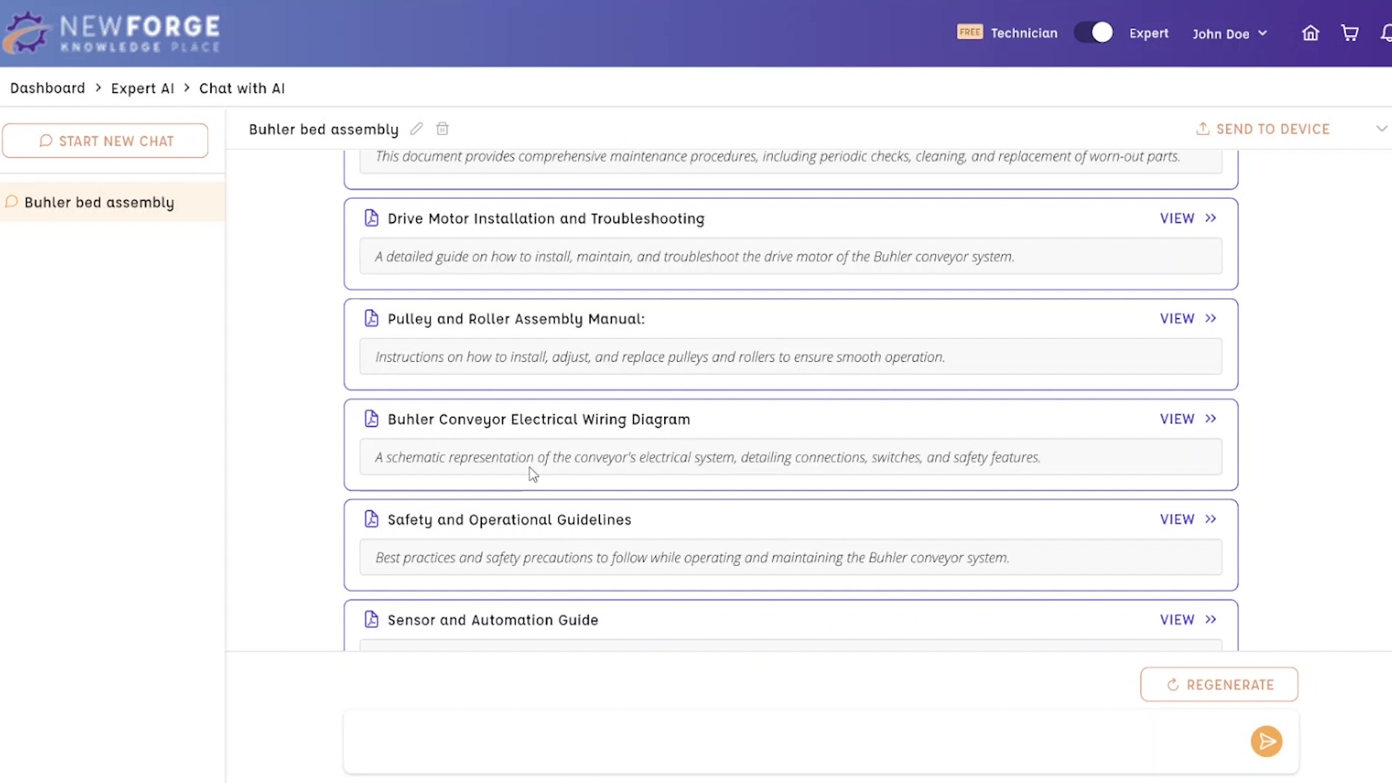Rename chat with pencil edit icon

(x=416, y=129)
